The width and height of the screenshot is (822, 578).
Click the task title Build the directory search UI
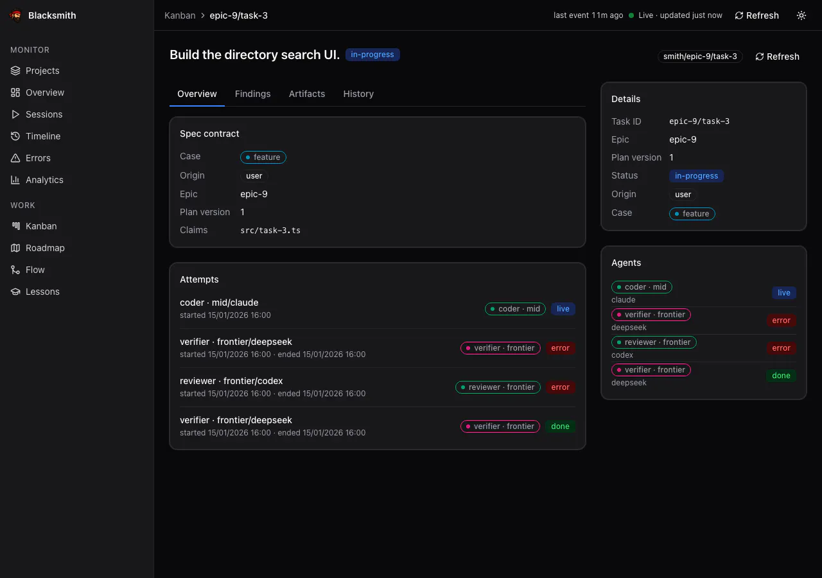(255, 55)
